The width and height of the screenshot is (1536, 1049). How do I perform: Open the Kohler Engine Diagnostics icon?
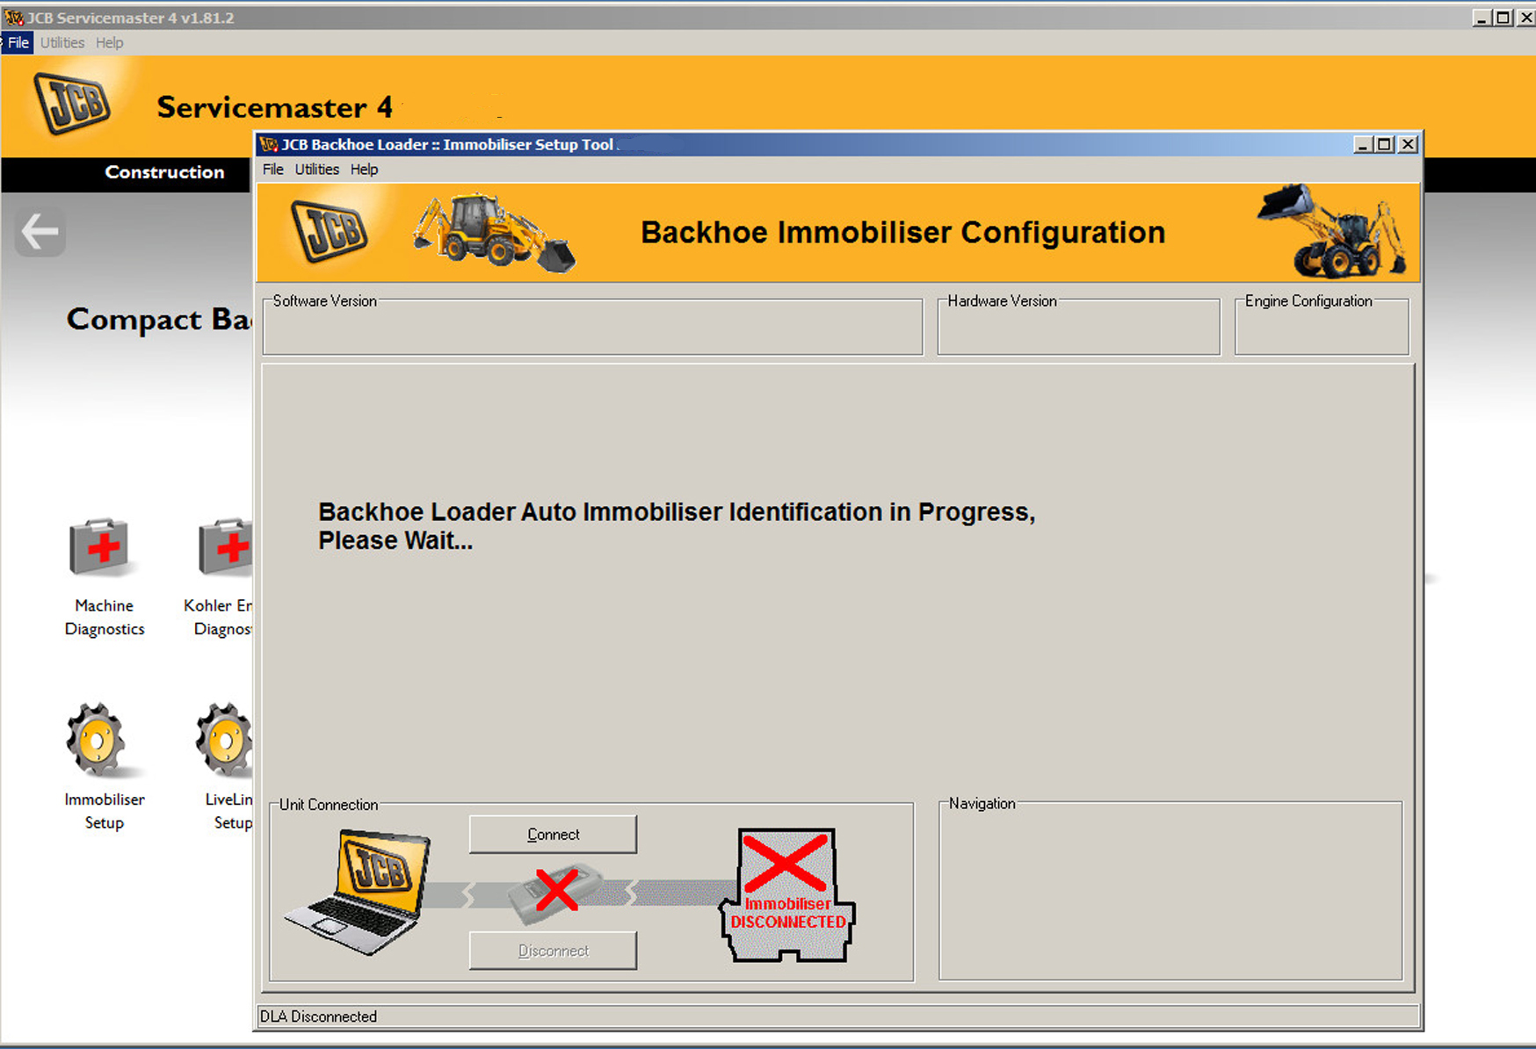click(226, 547)
